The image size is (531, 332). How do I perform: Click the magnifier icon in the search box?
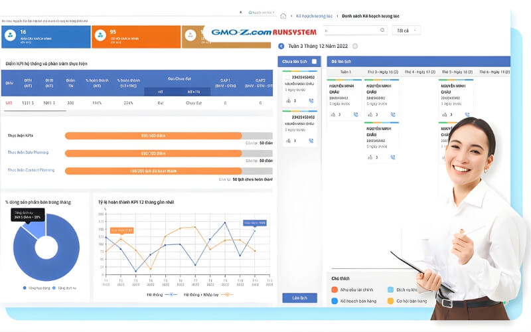click(382, 30)
